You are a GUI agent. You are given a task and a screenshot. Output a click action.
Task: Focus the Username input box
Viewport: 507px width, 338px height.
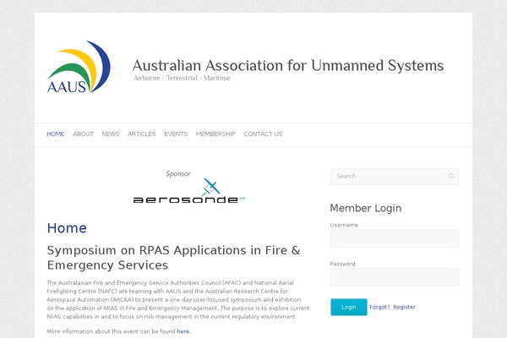(x=394, y=238)
